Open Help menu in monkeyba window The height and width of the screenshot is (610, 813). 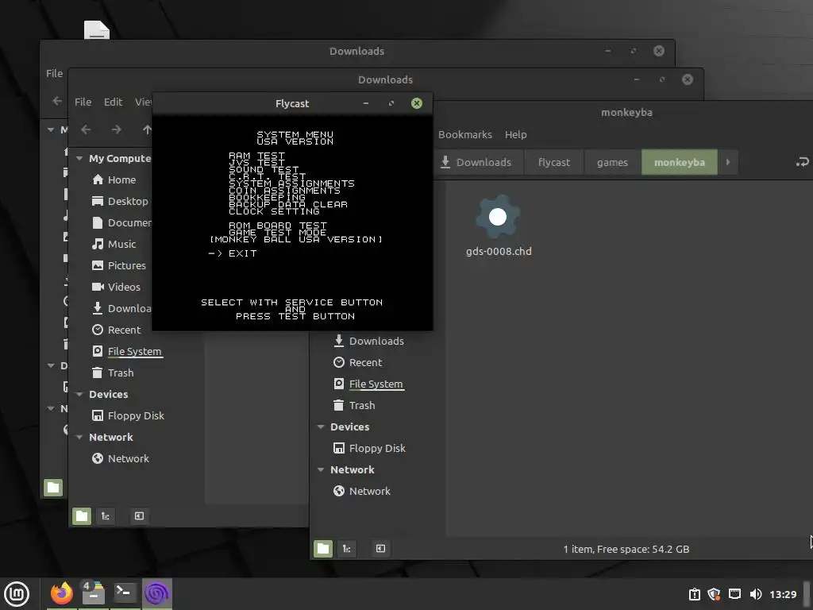pos(516,135)
